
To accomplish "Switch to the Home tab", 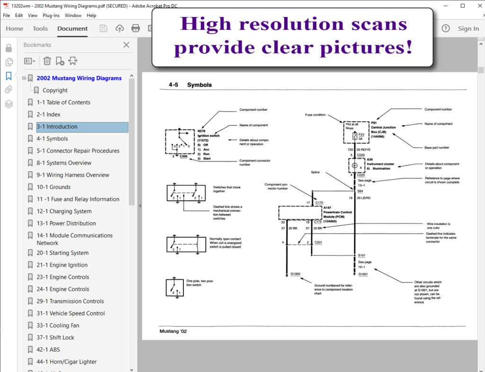I will 15,28.
